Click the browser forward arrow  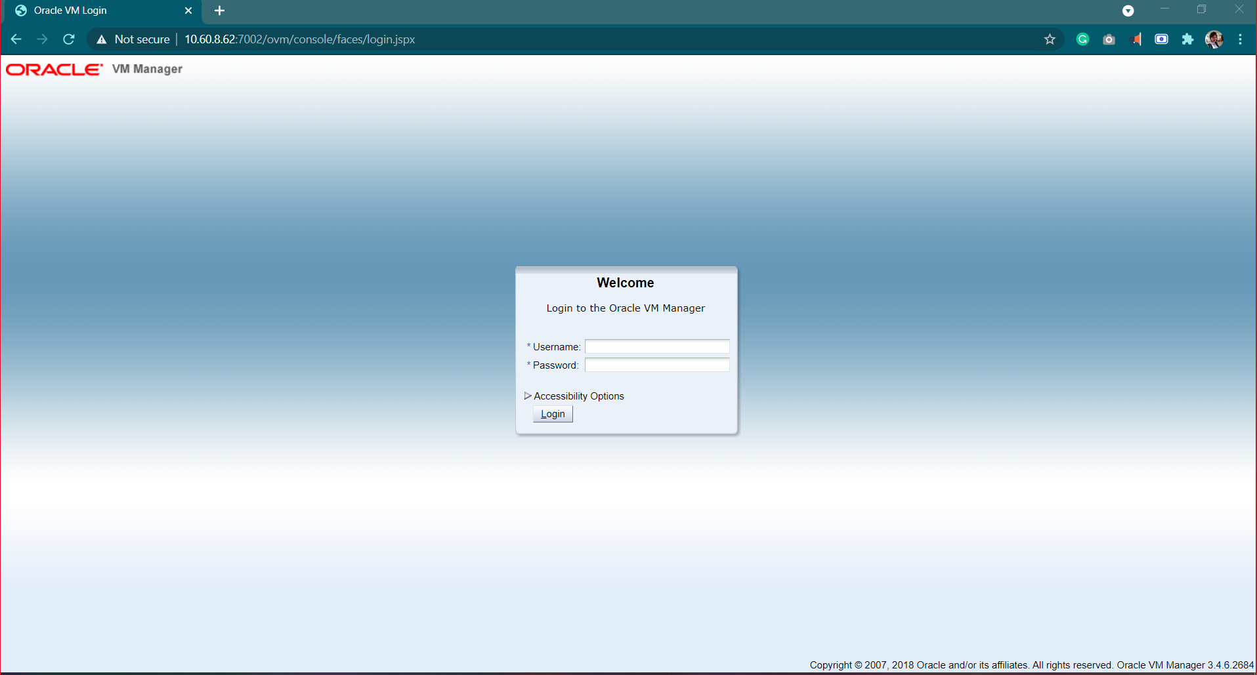point(43,39)
